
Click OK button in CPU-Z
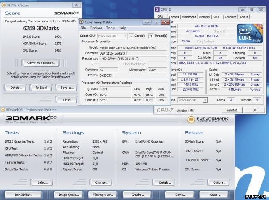254,110
